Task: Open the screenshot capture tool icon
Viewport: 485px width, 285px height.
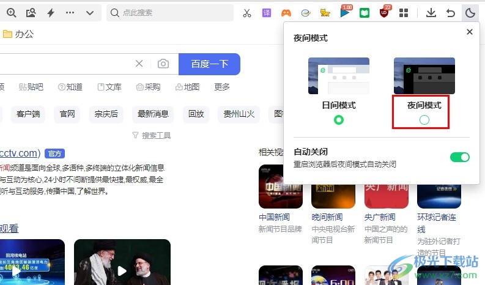Action: (x=31, y=13)
